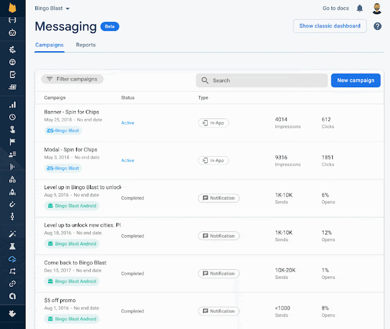Click '10K-20K Sends' value

285,273
